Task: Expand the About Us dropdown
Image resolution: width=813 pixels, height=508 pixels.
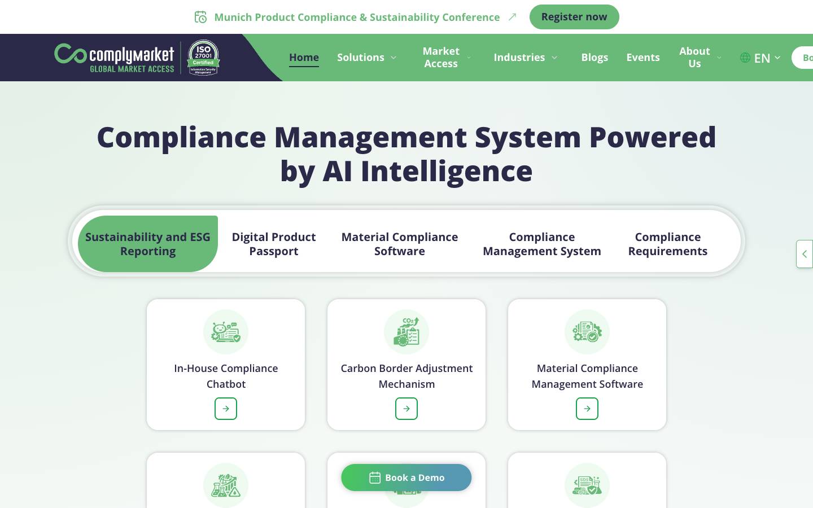Action: (700, 58)
